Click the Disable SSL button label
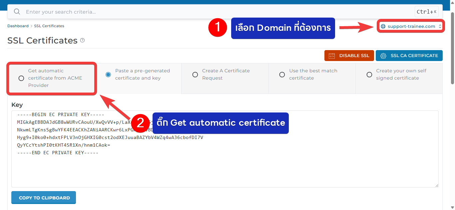The height and width of the screenshot is (210, 455). point(354,56)
